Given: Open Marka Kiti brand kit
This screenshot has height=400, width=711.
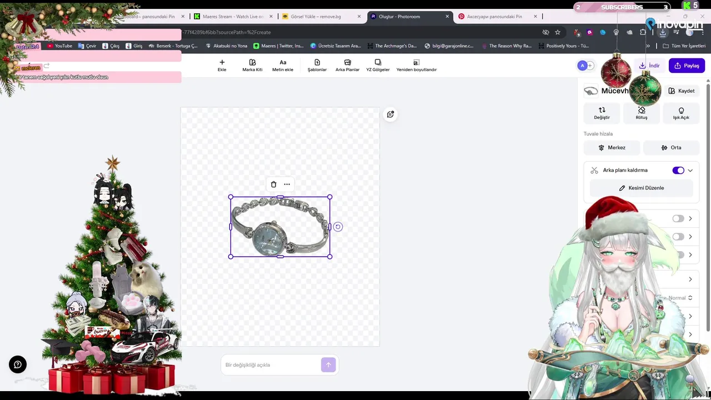Looking at the screenshot, I should [x=252, y=66].
